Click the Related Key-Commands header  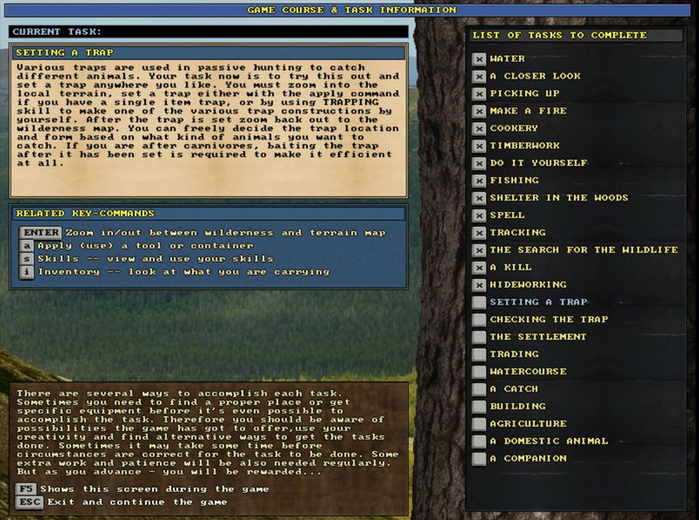click(209, 214)
